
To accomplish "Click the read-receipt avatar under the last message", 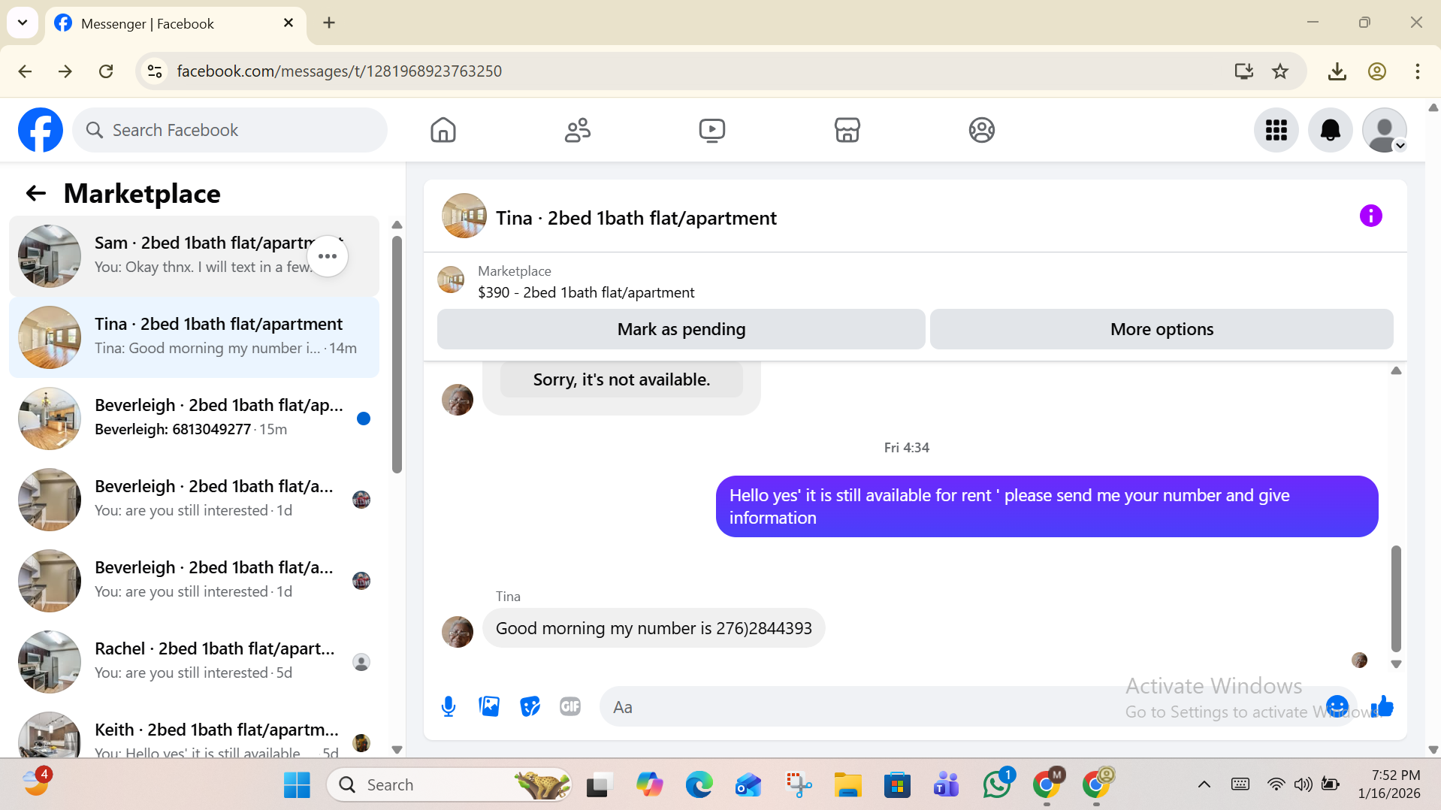I will [x=1359, y=660].
